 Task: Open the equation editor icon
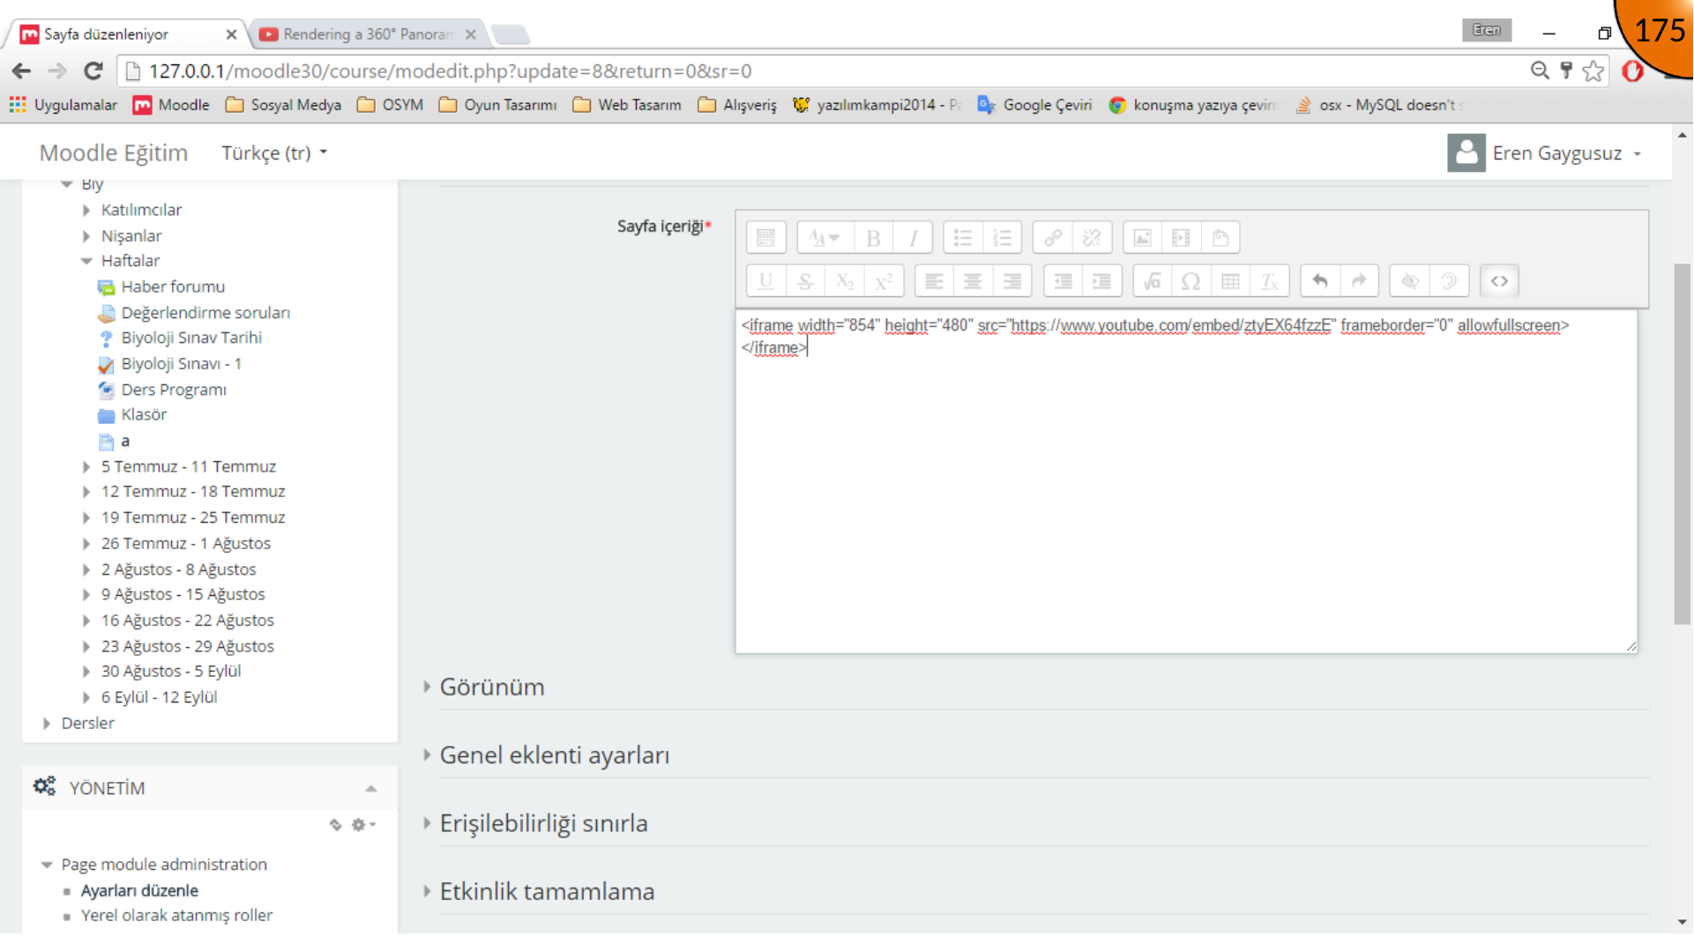tap(1152, 281)
